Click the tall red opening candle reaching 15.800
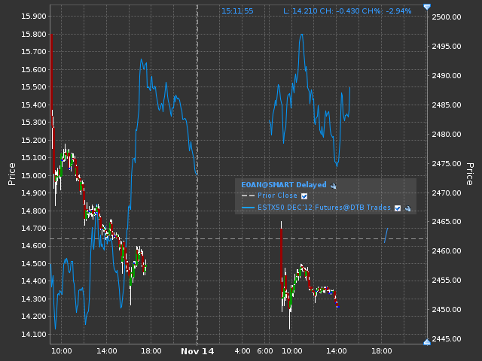Screen dimensions: 482x361 pyautogui.click(x=52, y=74)
